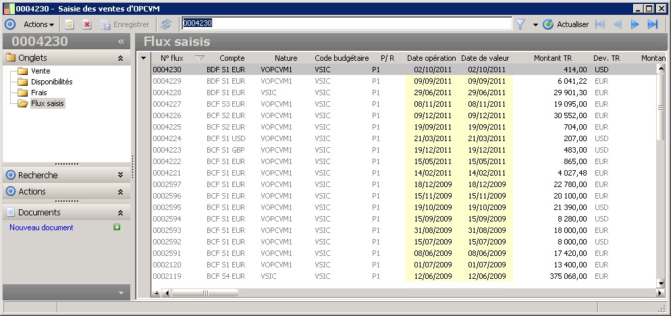671x316 pixels.
Task: Click the Nouveau document link
Action: 42,228
